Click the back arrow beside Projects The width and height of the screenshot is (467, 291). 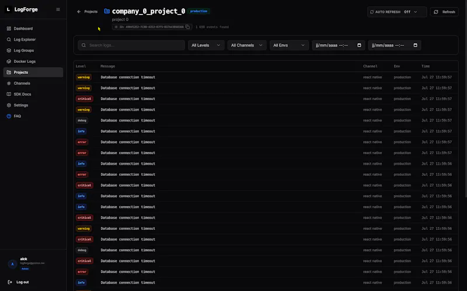click(79, 12)
